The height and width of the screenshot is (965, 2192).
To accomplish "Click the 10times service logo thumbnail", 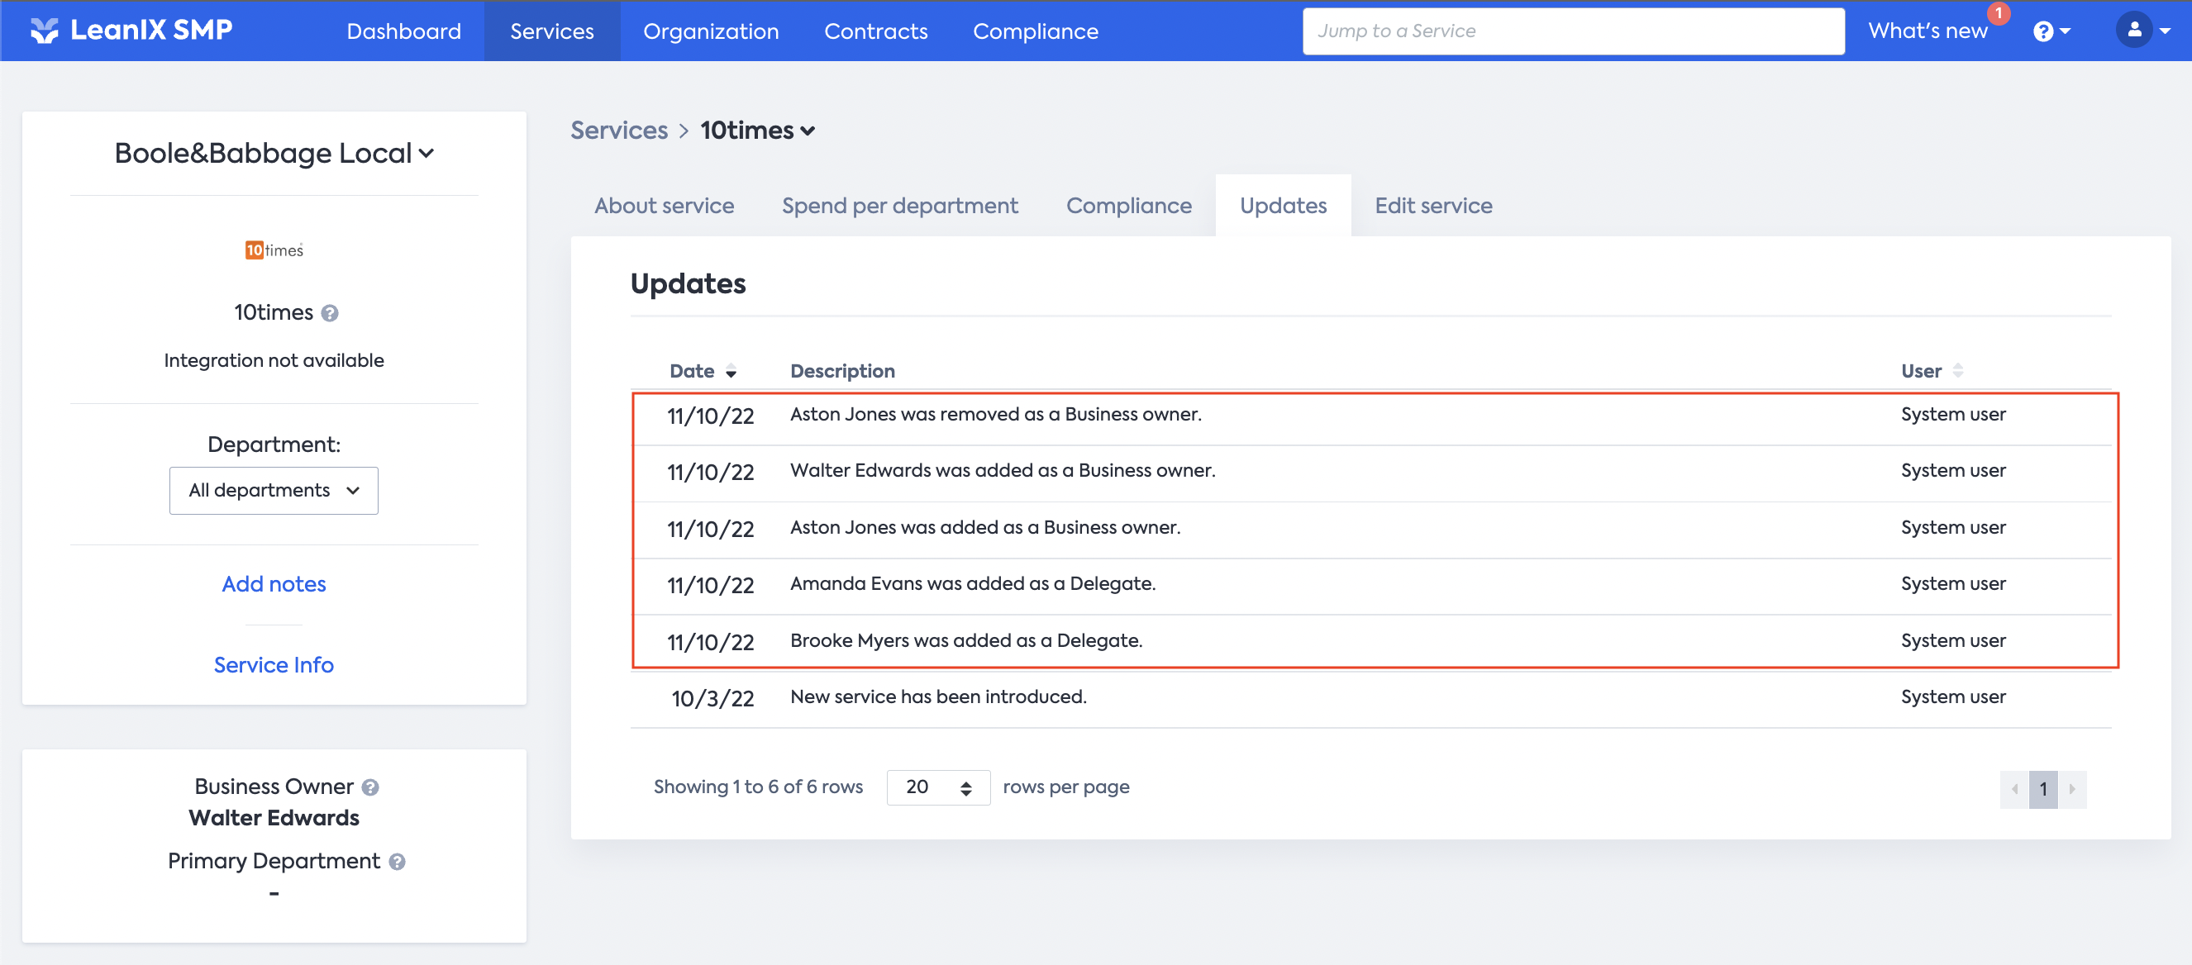I will 274,250.
